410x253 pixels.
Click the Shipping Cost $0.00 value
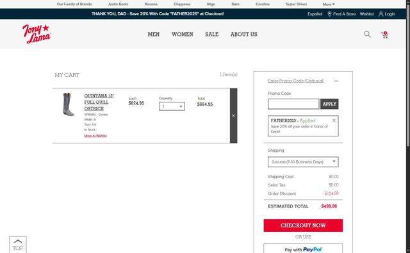pyautogui.click(x=333, y=177)
